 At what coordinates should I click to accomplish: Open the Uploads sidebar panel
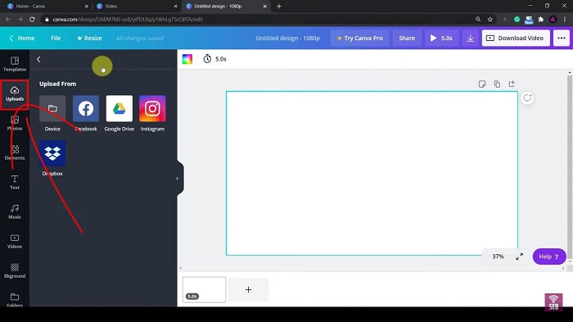click(x=15, y=93)
